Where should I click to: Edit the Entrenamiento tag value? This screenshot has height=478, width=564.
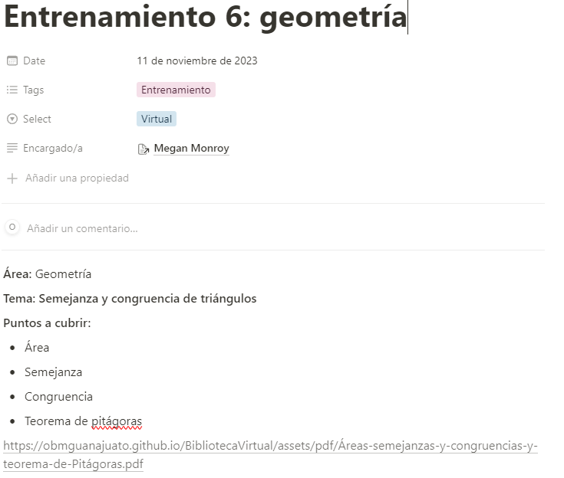(176, 90)
